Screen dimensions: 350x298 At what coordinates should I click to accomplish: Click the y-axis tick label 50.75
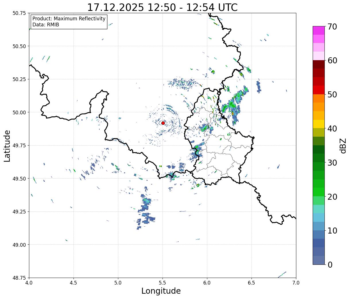[19, 13]
